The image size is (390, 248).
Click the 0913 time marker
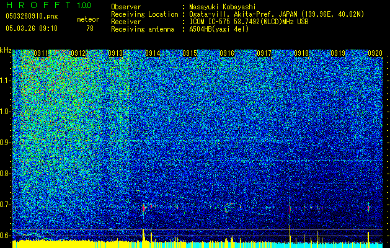click(x=115, y=53)
